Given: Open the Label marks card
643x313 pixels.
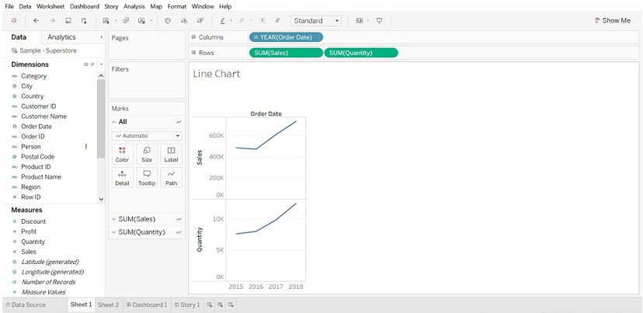Looking at the screenshot, I should pyautogui.click(x=171, y=155).
